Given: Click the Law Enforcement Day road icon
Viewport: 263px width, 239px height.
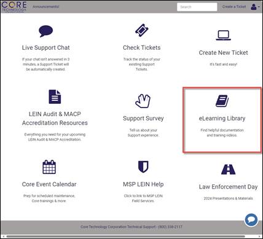Looking at the screenshot, I should (x=228, y=169).
